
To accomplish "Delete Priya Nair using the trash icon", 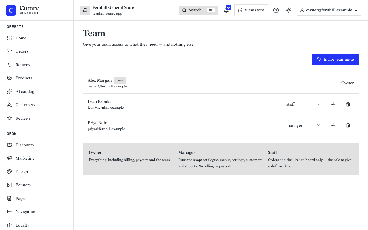I will [348, 125].
